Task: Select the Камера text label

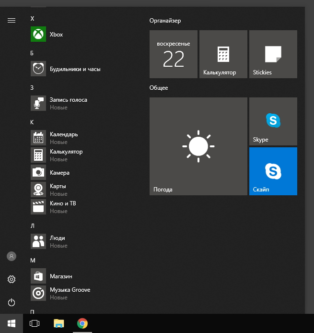Action: 59,173
